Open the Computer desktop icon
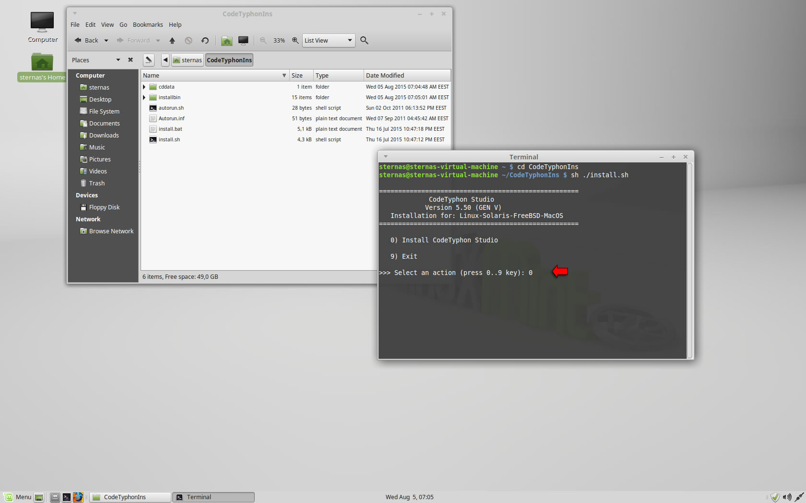Viewport: 806px width, 503px height. 42,27
